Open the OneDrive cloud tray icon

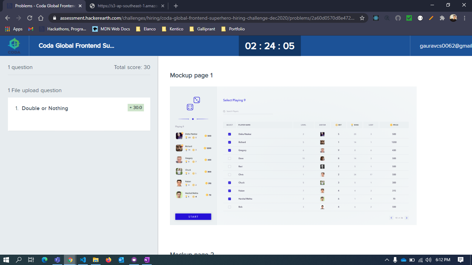point(404,260)
